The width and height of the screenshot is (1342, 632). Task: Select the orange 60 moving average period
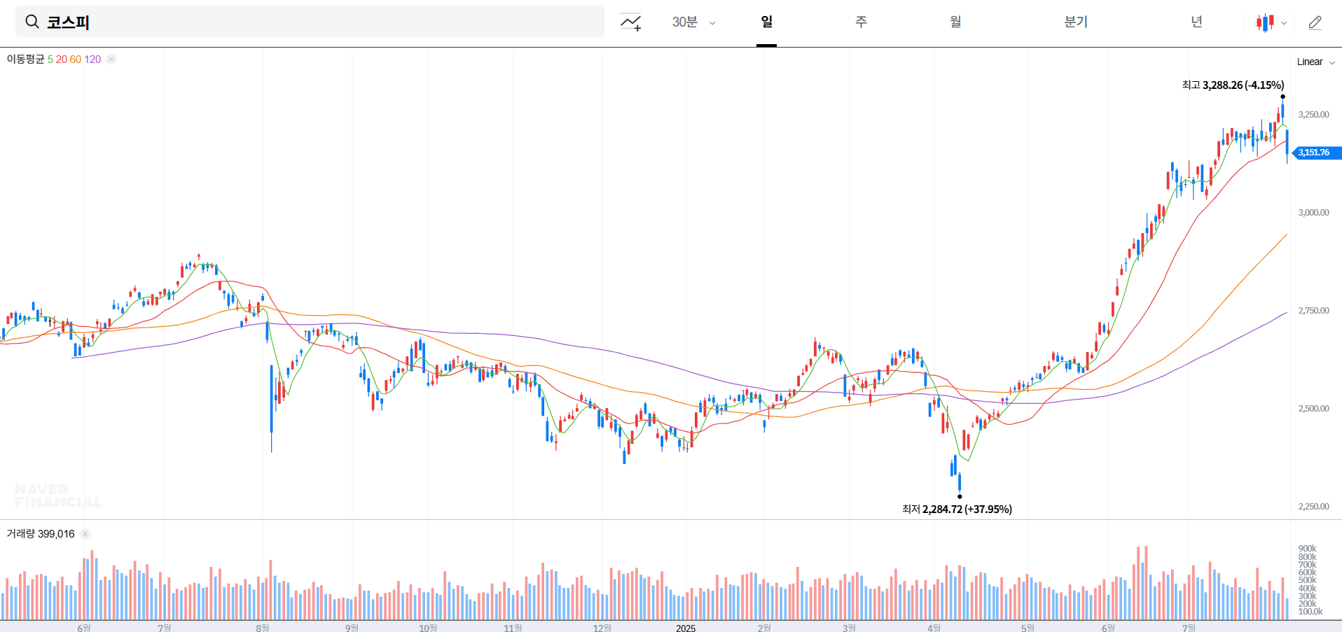pyautogui.click(x=76, y=59)
